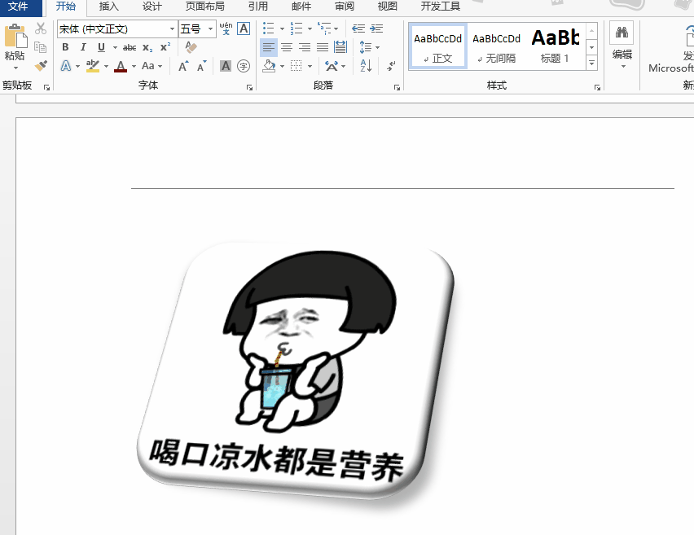Open the font size dropdown 五号
The width and height of the screenshot is (694, 535).
(x=197, y=29)
